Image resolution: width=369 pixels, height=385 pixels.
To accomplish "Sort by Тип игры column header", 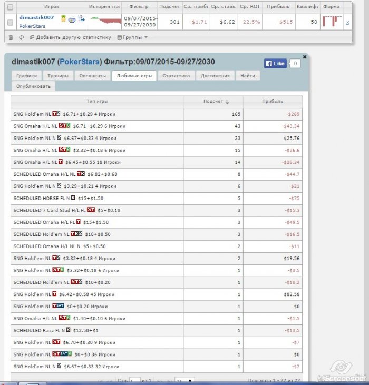I will coord(98,101).
